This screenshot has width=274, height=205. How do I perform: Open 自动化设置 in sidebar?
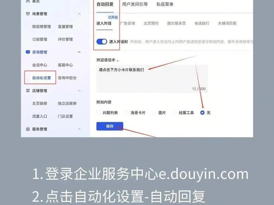coord(41,78)
